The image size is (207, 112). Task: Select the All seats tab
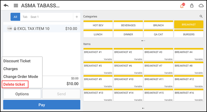pyautogui.click(x=15, y=17)
